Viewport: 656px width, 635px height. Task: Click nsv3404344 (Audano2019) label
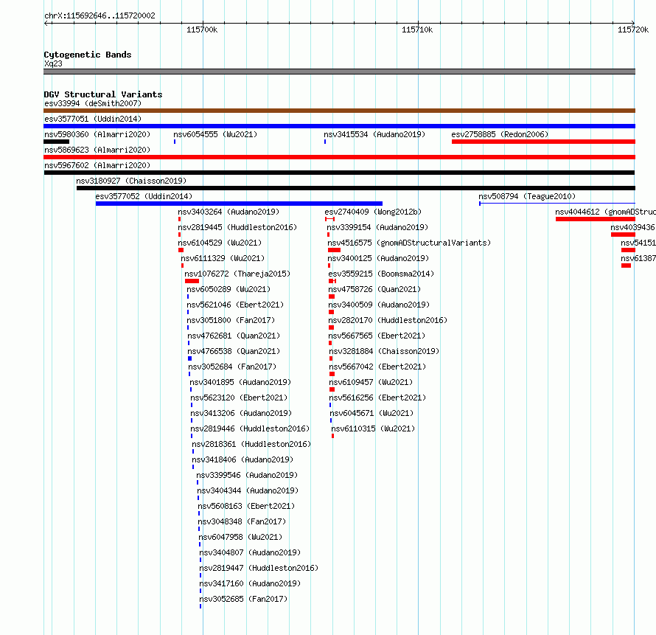pyautogui.click(x=248, y=490)
